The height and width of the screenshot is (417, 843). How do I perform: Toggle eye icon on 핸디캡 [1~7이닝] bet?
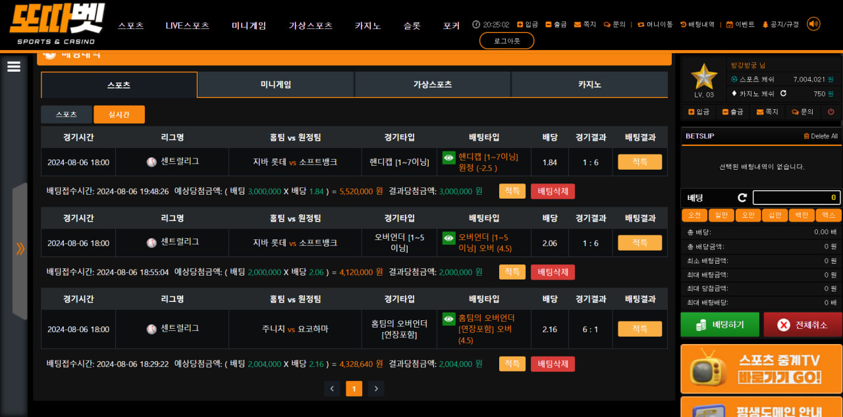[449, 157]
